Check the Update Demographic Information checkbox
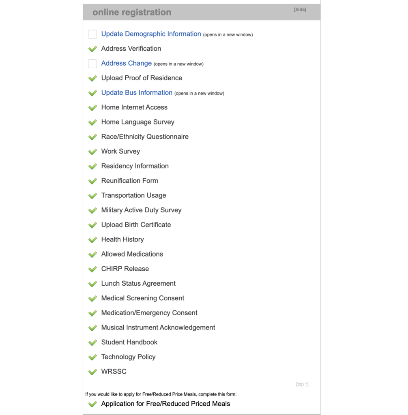This screenshot has width=408, height=415. 92,34
